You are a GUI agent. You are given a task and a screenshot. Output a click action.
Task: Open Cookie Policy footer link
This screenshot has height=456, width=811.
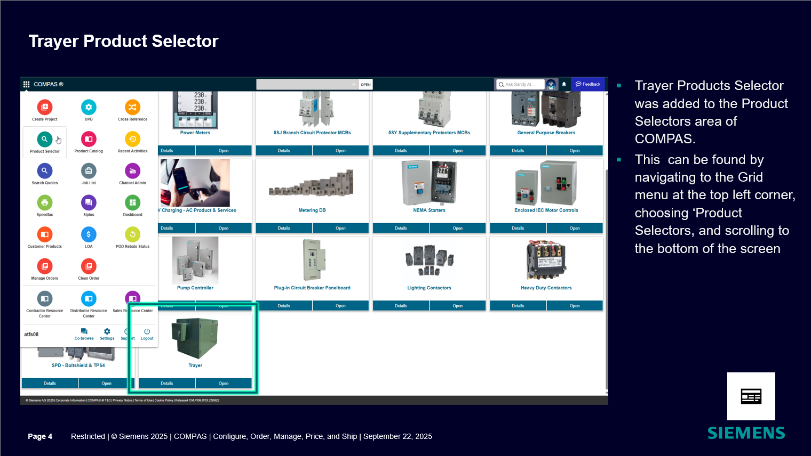[x=164, y=400]
